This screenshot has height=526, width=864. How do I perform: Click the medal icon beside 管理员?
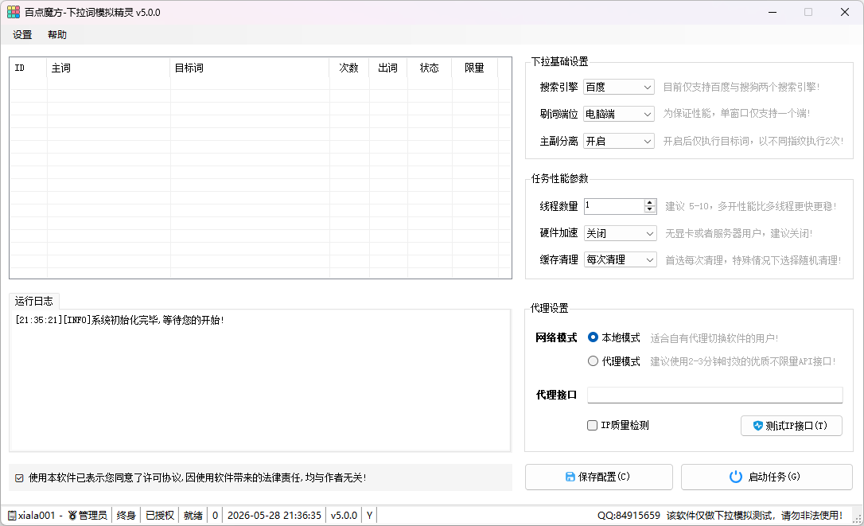[72, 516]
